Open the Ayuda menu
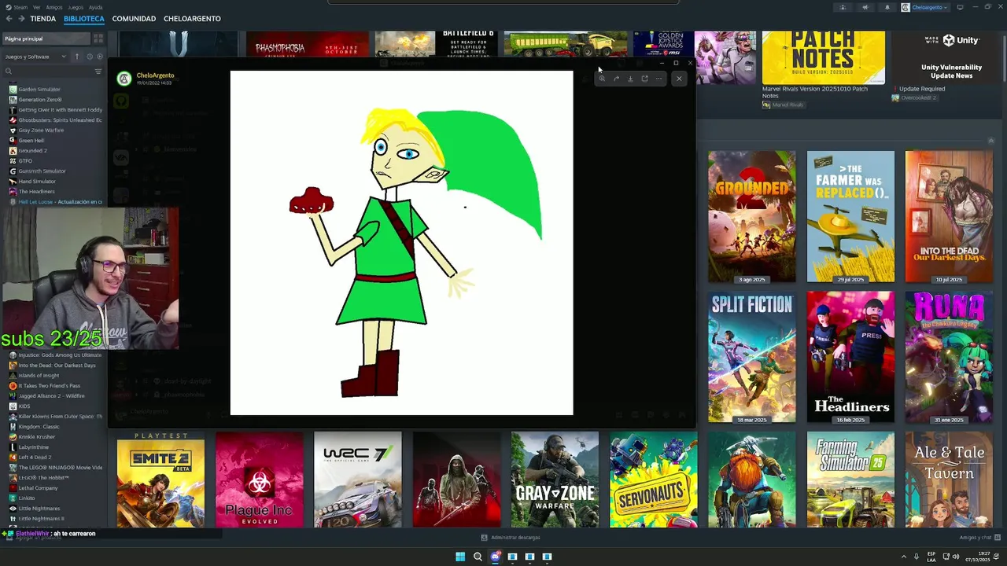This screenshot has height=566, width=1007. (95, 7)
